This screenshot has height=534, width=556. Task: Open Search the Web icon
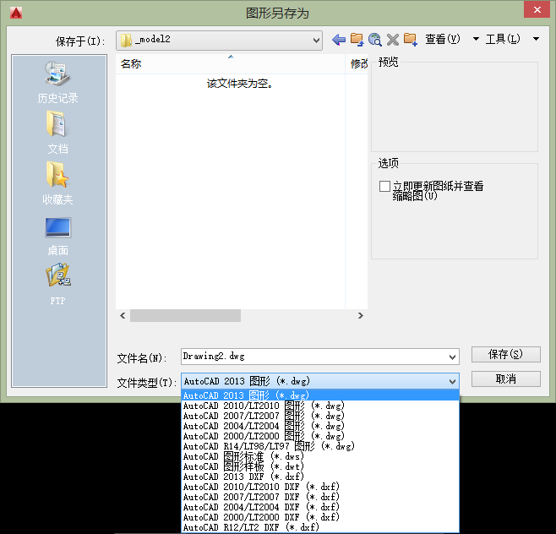tap(375, 40)
